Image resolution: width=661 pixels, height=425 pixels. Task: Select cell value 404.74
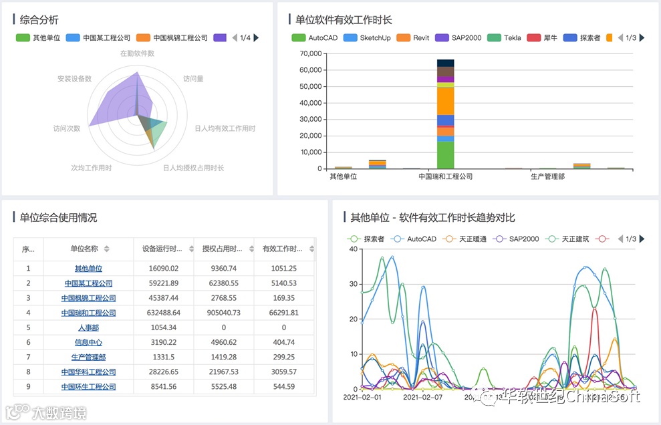point(284,342)
